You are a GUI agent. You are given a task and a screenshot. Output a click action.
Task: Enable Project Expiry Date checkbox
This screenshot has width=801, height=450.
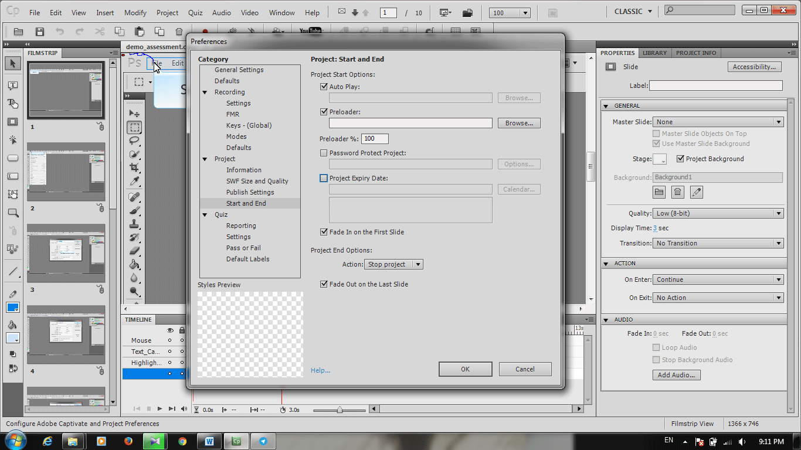click(324, 178)
